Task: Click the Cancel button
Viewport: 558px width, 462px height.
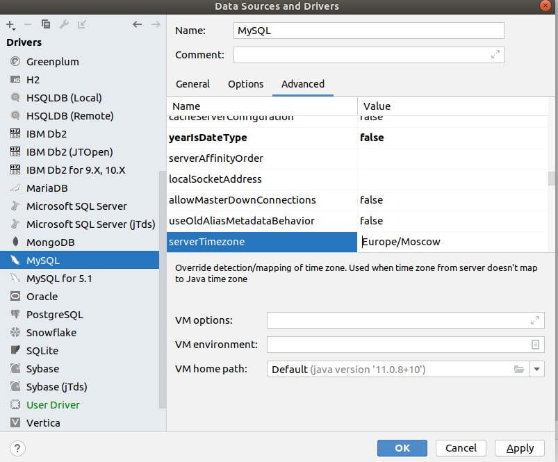Action: pyautogui.click(x=461, y=448)
